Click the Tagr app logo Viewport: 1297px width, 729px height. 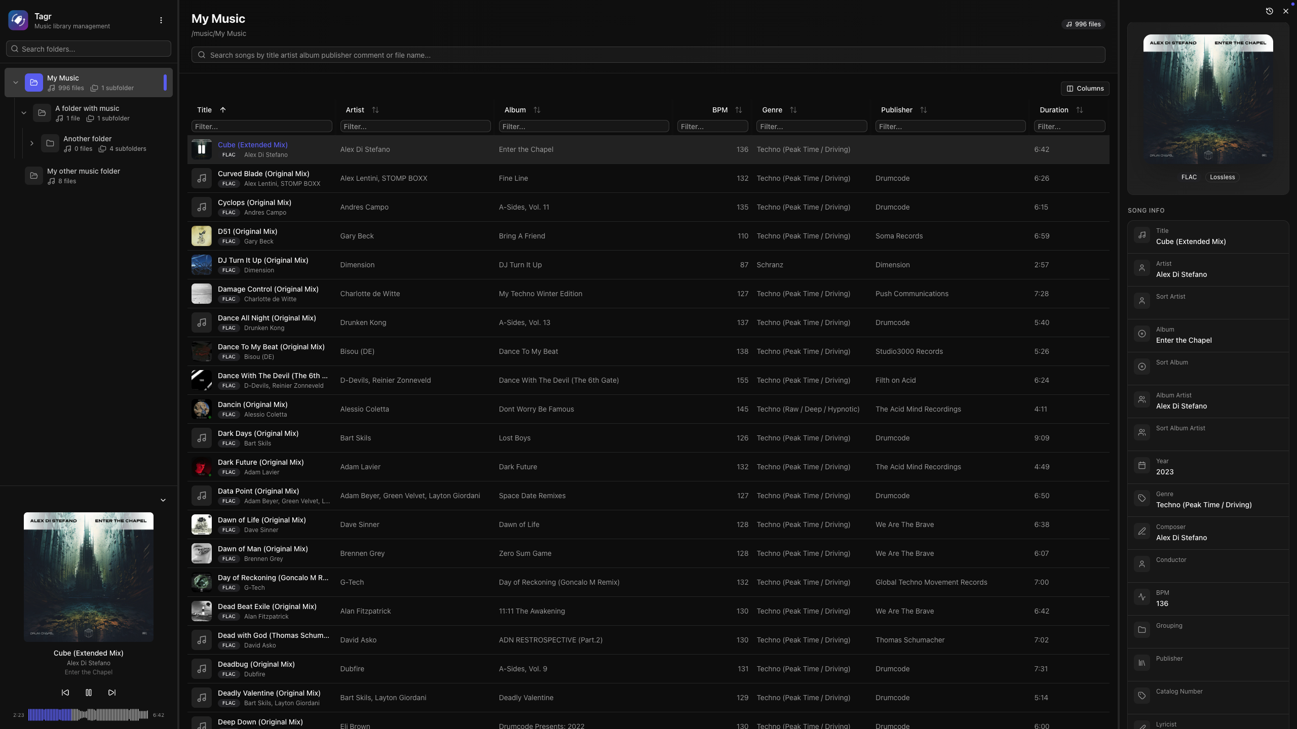click(18, 20)
